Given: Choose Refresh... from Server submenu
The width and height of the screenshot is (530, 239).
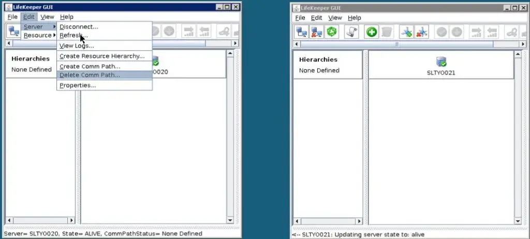Looking at the screenshot, I should click(105, 35).
